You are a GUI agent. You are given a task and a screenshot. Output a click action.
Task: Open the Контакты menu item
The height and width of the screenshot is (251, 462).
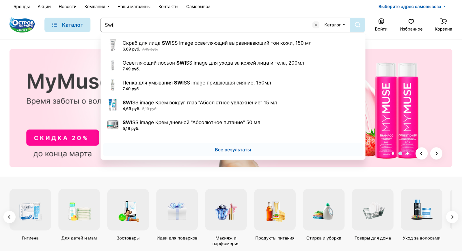(168, 7)
